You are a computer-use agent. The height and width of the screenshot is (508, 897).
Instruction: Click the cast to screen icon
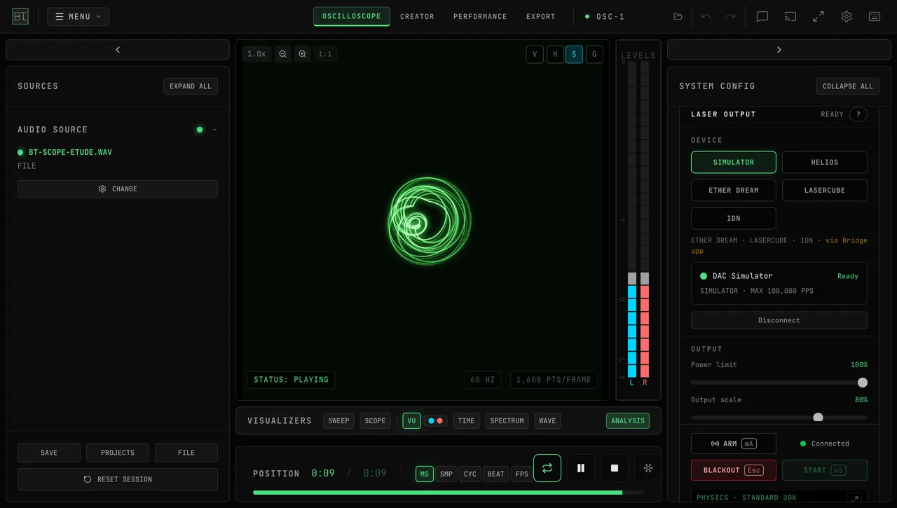click(x=790, y=17)
